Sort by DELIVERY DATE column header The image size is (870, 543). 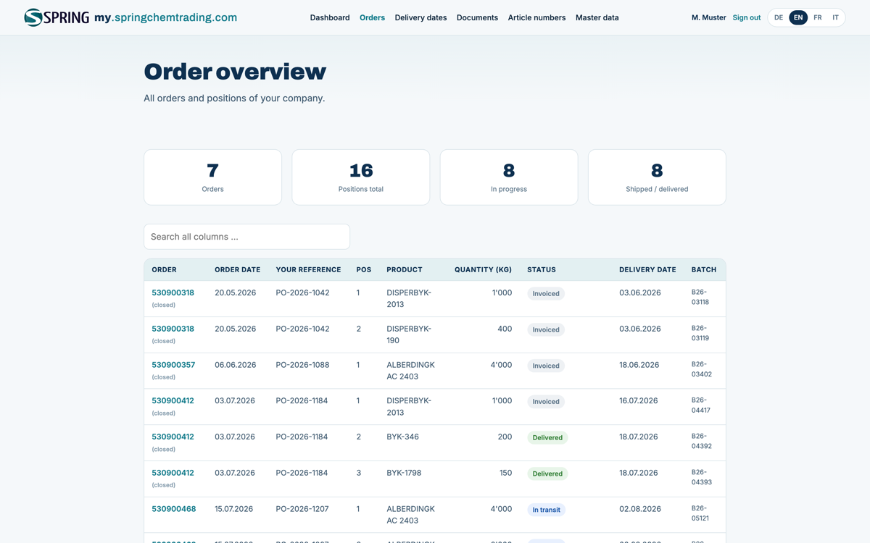[x=647, y=269]
